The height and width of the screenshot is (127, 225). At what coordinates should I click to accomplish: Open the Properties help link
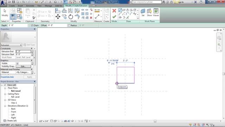click(7, 77)
